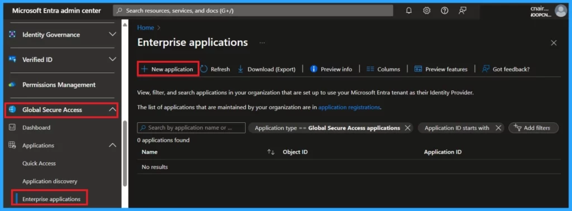Viewport: 572px width, 211px height.
Task: Click the Refresh button label
Action: pyautogui.click(x=220, y=69)
